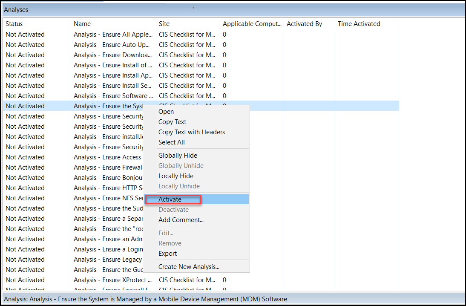Open the highlighted analysis from context menu

click(x=166, y=111)
